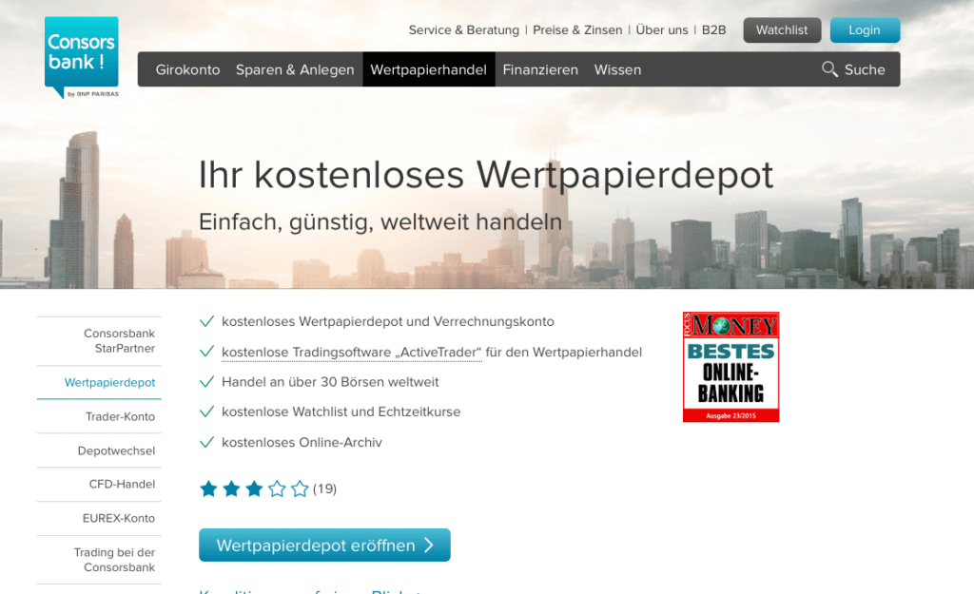Click 'kostenlose Watchlist und Echtzeitkurse' text
This screenshot has width=974, height=594.
click(341, 412)
